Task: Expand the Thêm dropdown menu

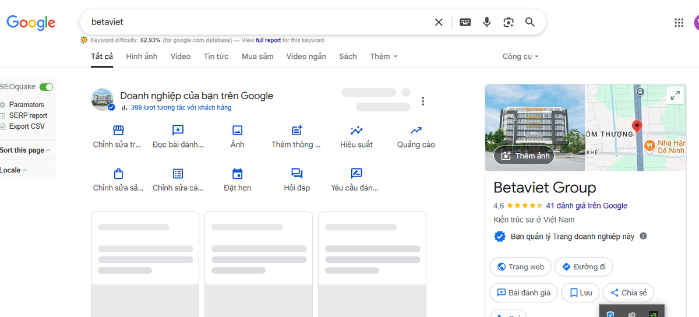Action: click(x=383, y=57)
